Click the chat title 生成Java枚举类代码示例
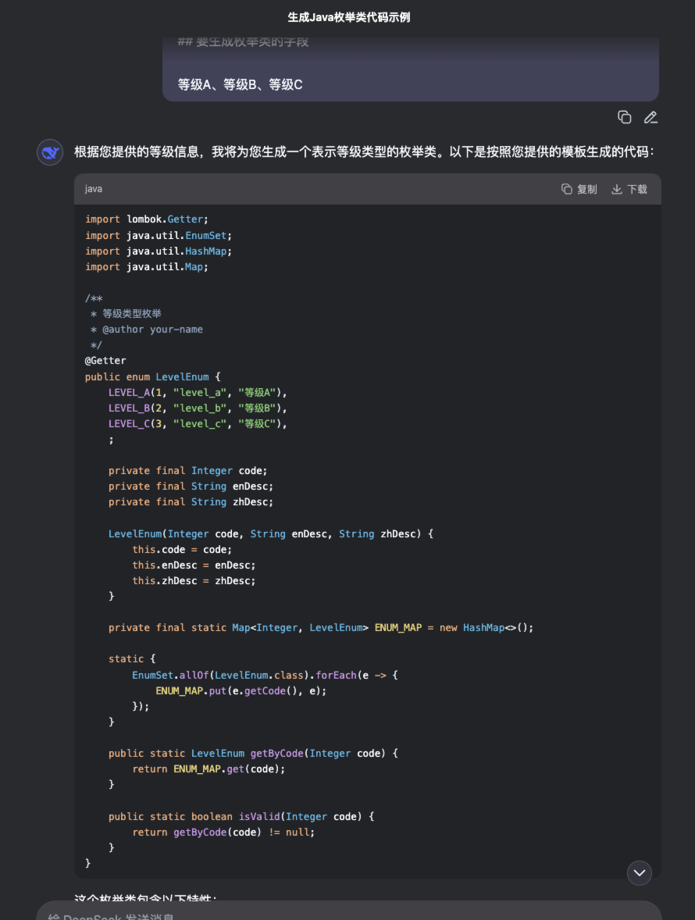The height and width of the screenshot is (920, 695). coord(348,18)
